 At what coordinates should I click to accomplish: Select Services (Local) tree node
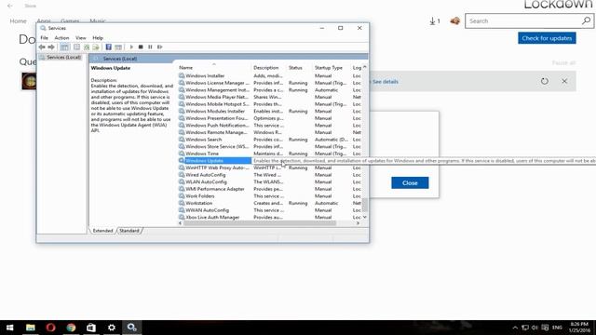pyautogui.click(x=61, y=58)
